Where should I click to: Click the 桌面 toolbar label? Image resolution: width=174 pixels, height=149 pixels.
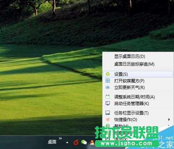click(x=52, y=142)
